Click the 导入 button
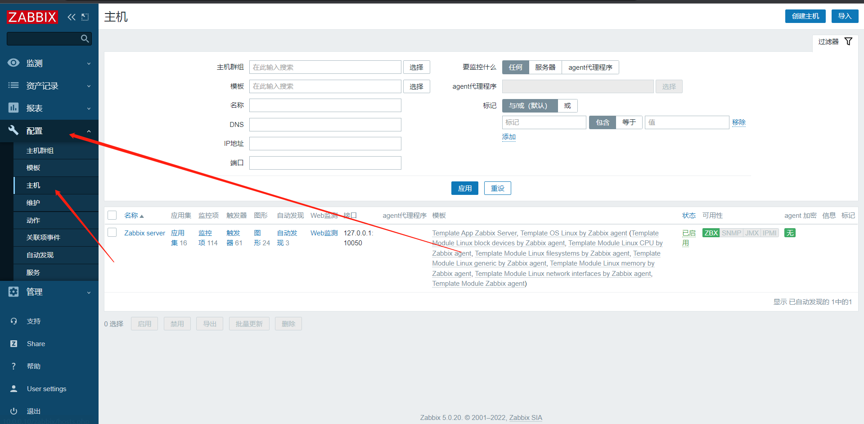The width and height of the screenshot is (864, 424). [845, 16]
